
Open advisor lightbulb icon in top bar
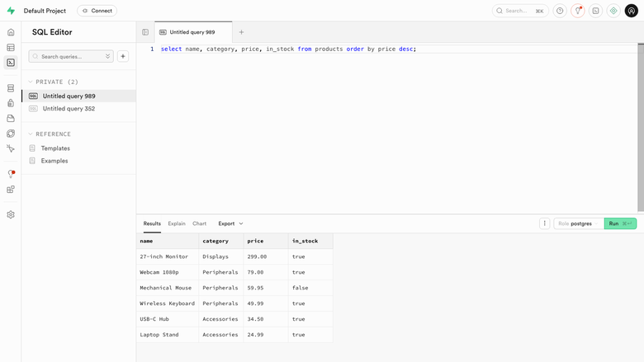point(577,11)
